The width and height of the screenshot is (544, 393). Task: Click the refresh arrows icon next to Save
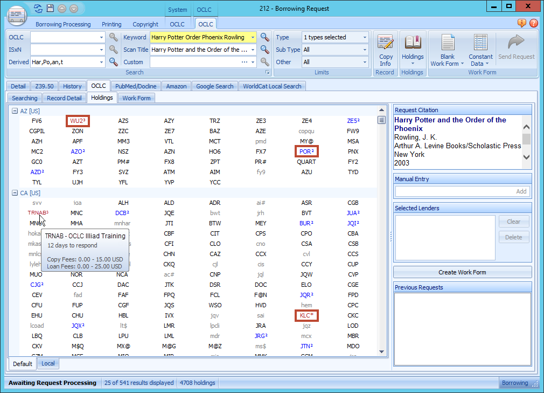pos(37,8)
